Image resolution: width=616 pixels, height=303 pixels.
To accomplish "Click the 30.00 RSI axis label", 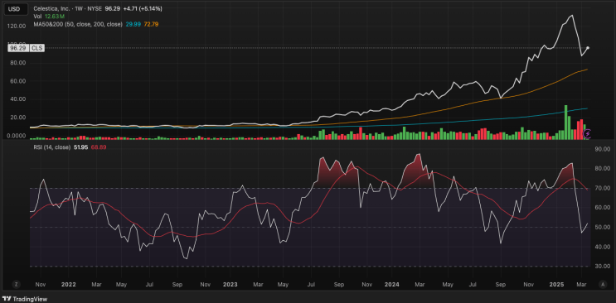I will tap(602, 267).
